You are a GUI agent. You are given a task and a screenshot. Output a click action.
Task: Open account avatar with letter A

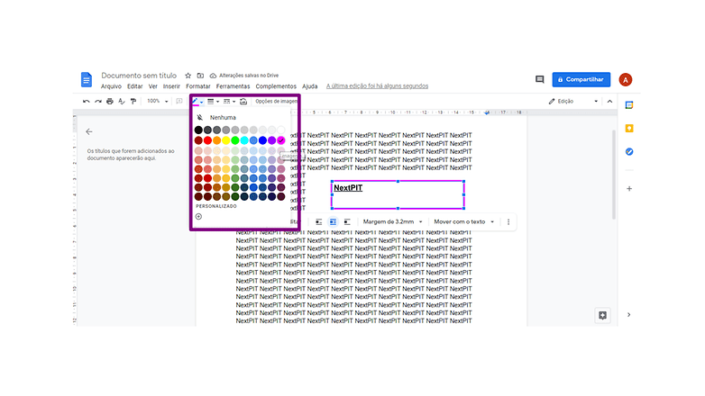625,79
